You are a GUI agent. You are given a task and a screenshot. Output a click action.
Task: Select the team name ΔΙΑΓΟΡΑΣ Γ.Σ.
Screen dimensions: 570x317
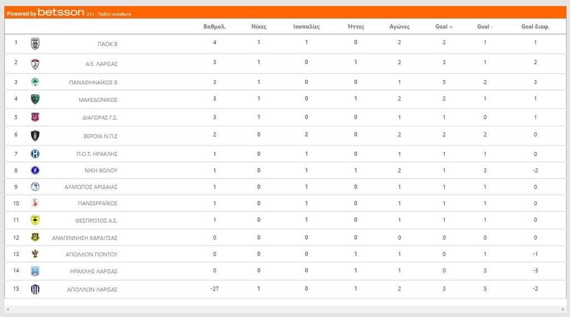100,118
